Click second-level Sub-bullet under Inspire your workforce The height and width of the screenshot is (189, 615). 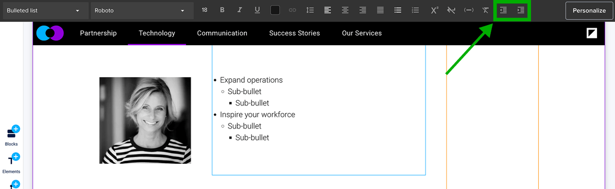[x=252, y=137]
